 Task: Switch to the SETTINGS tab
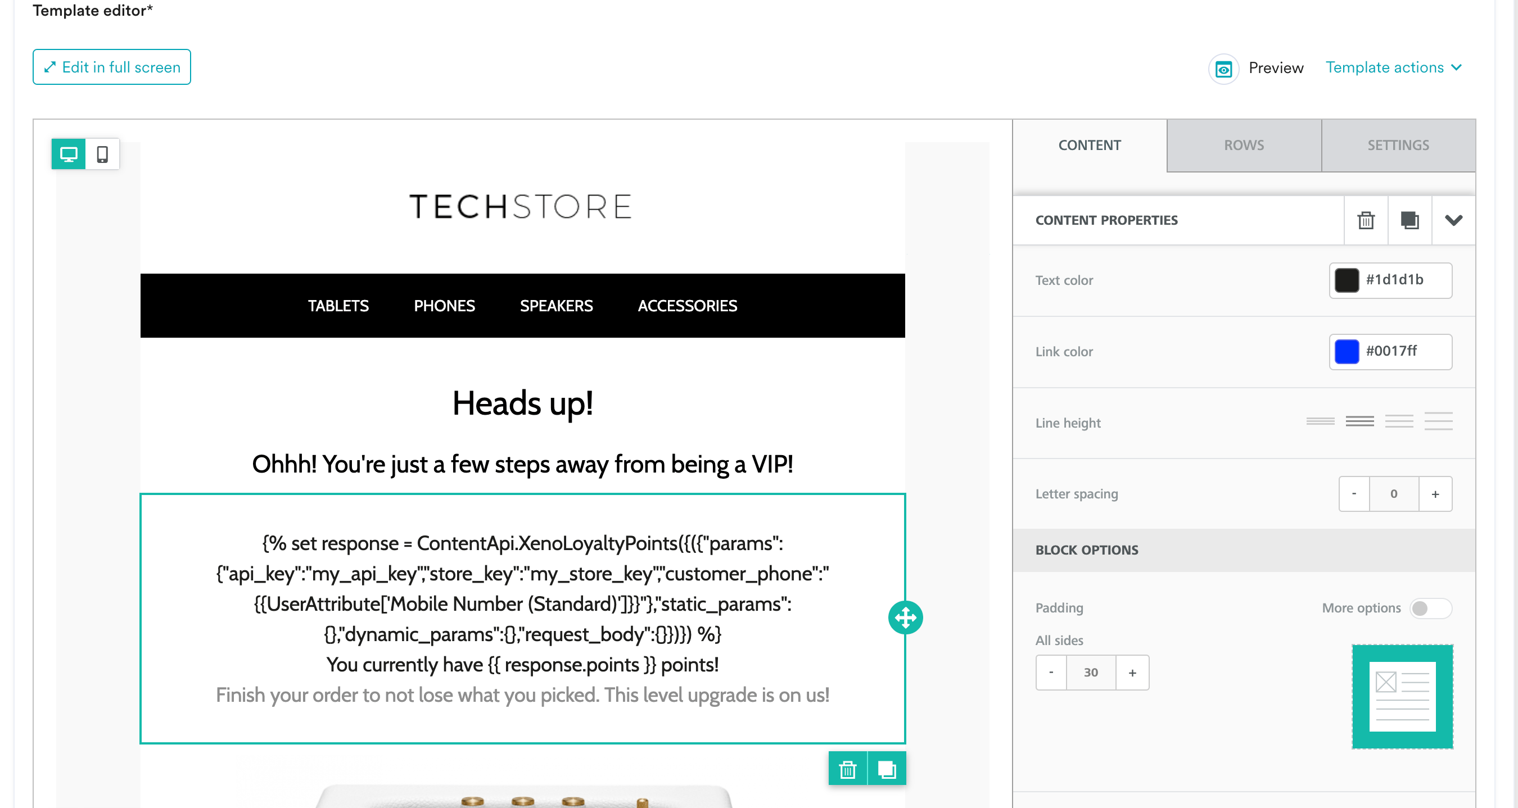[x=1398, y=146]
